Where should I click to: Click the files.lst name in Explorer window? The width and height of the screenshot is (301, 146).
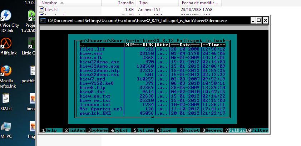pyautogui.click(x=51, y=9)
